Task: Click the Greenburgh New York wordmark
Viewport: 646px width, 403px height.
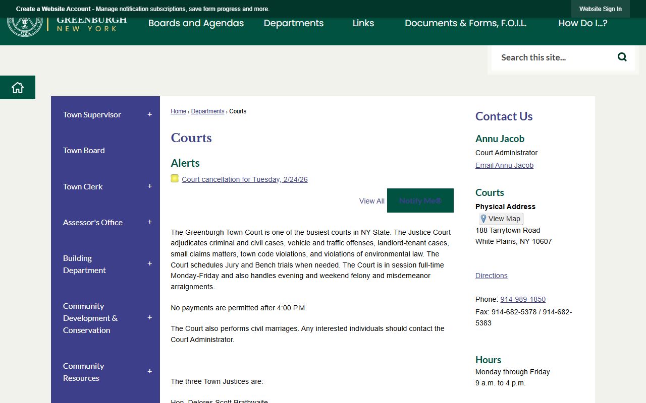Action: click(x=91, y=24)
